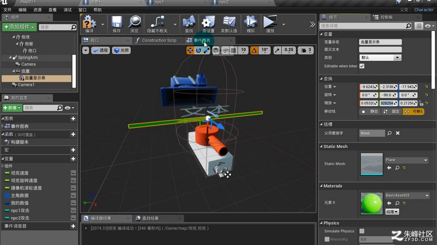Toggle visibility eye for 坦克速度 variable
Screen dimensions: 437x245
tap(73, 173)
